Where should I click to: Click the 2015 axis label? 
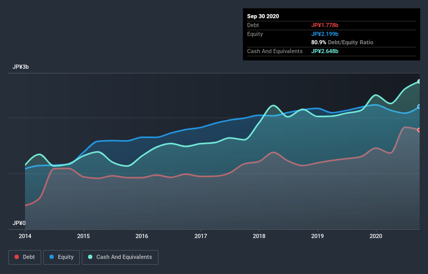[x=83, y=236]
